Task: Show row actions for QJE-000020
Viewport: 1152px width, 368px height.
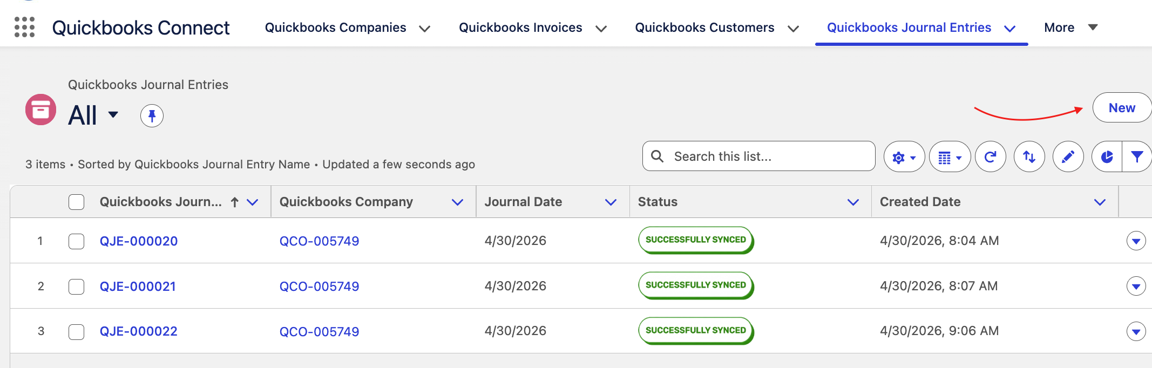Action: tap(1136, 241)
